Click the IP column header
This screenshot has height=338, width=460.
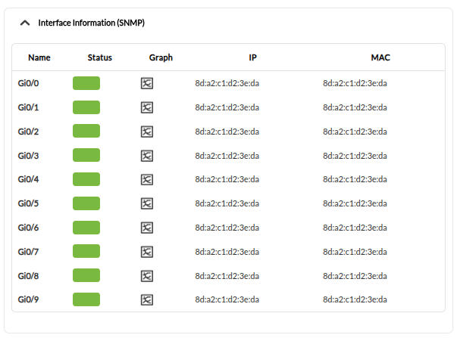click(x=252, y=57)
